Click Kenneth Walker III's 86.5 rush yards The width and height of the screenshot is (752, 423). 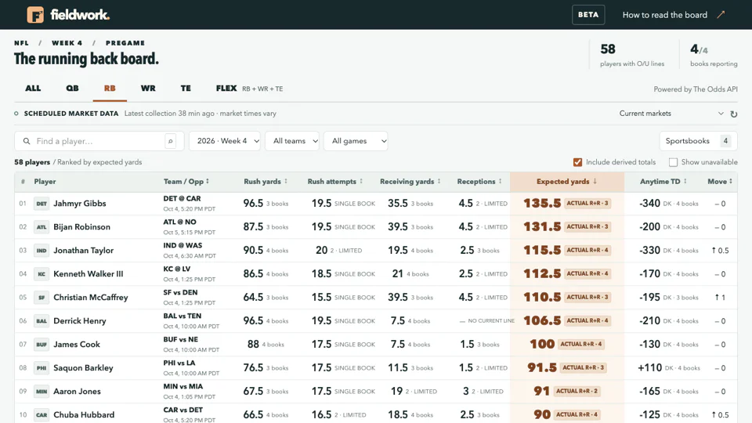coord(253,274)
